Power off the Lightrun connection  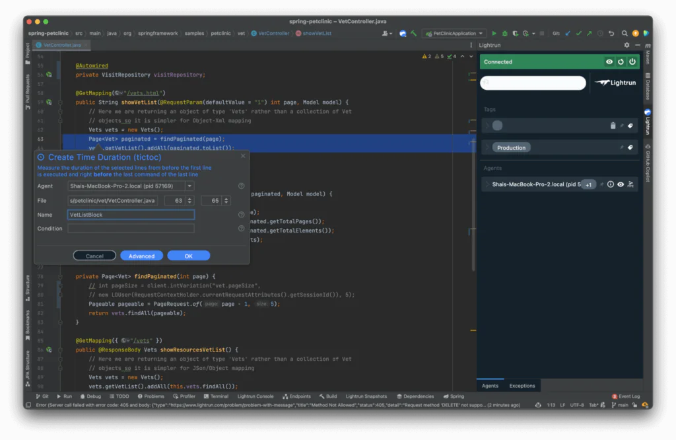pyautogui.click(x=633, y=61)
